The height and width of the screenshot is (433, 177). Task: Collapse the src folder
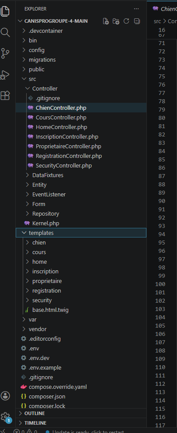coord(81,79)
